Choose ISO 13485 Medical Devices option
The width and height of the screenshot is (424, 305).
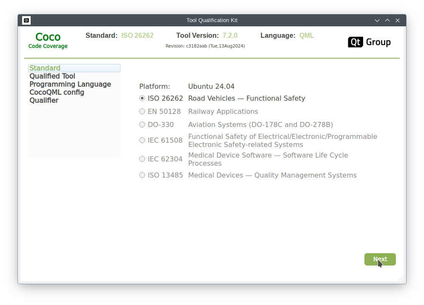tap(142, 175)
